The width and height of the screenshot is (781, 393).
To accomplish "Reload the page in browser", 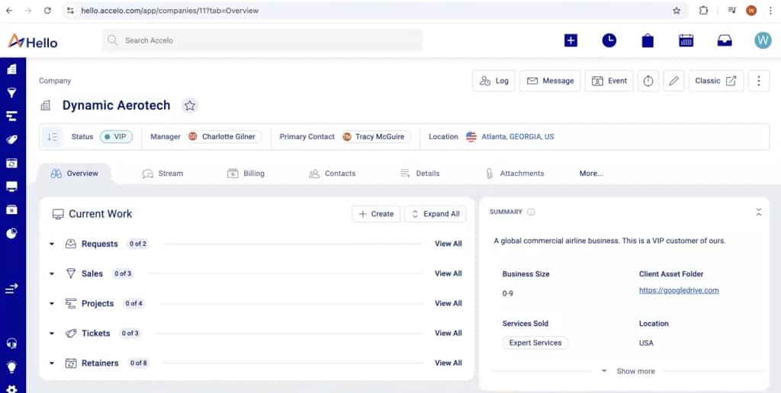I will click(x=47, y=11).
